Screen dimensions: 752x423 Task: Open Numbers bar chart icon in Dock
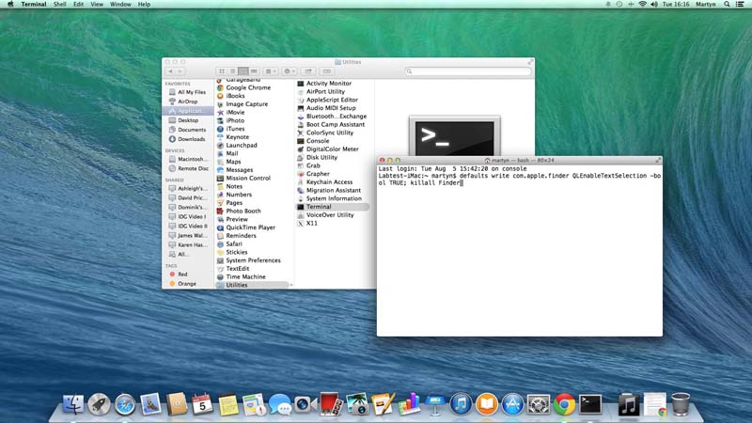click(x=409, y=404)
